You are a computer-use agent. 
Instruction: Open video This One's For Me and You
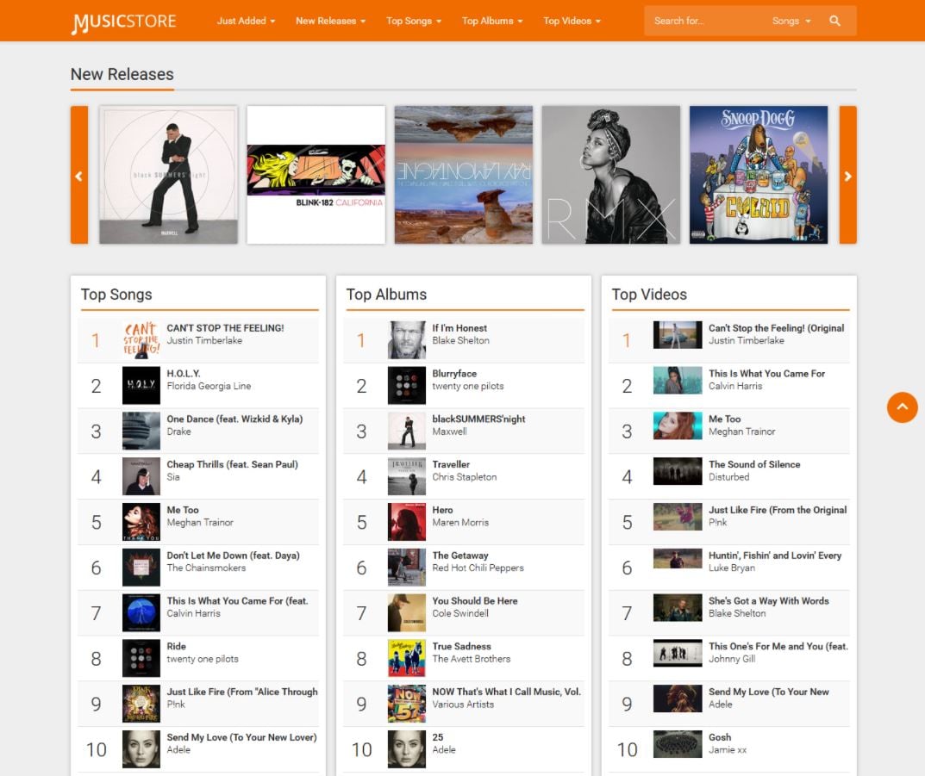(778, 646)
